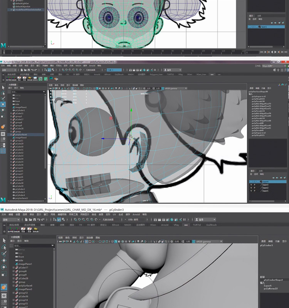Screen dimensions: 289x308
Task: Expand polySurface6 node in bottom window outliner
Action: click(13, 286)
